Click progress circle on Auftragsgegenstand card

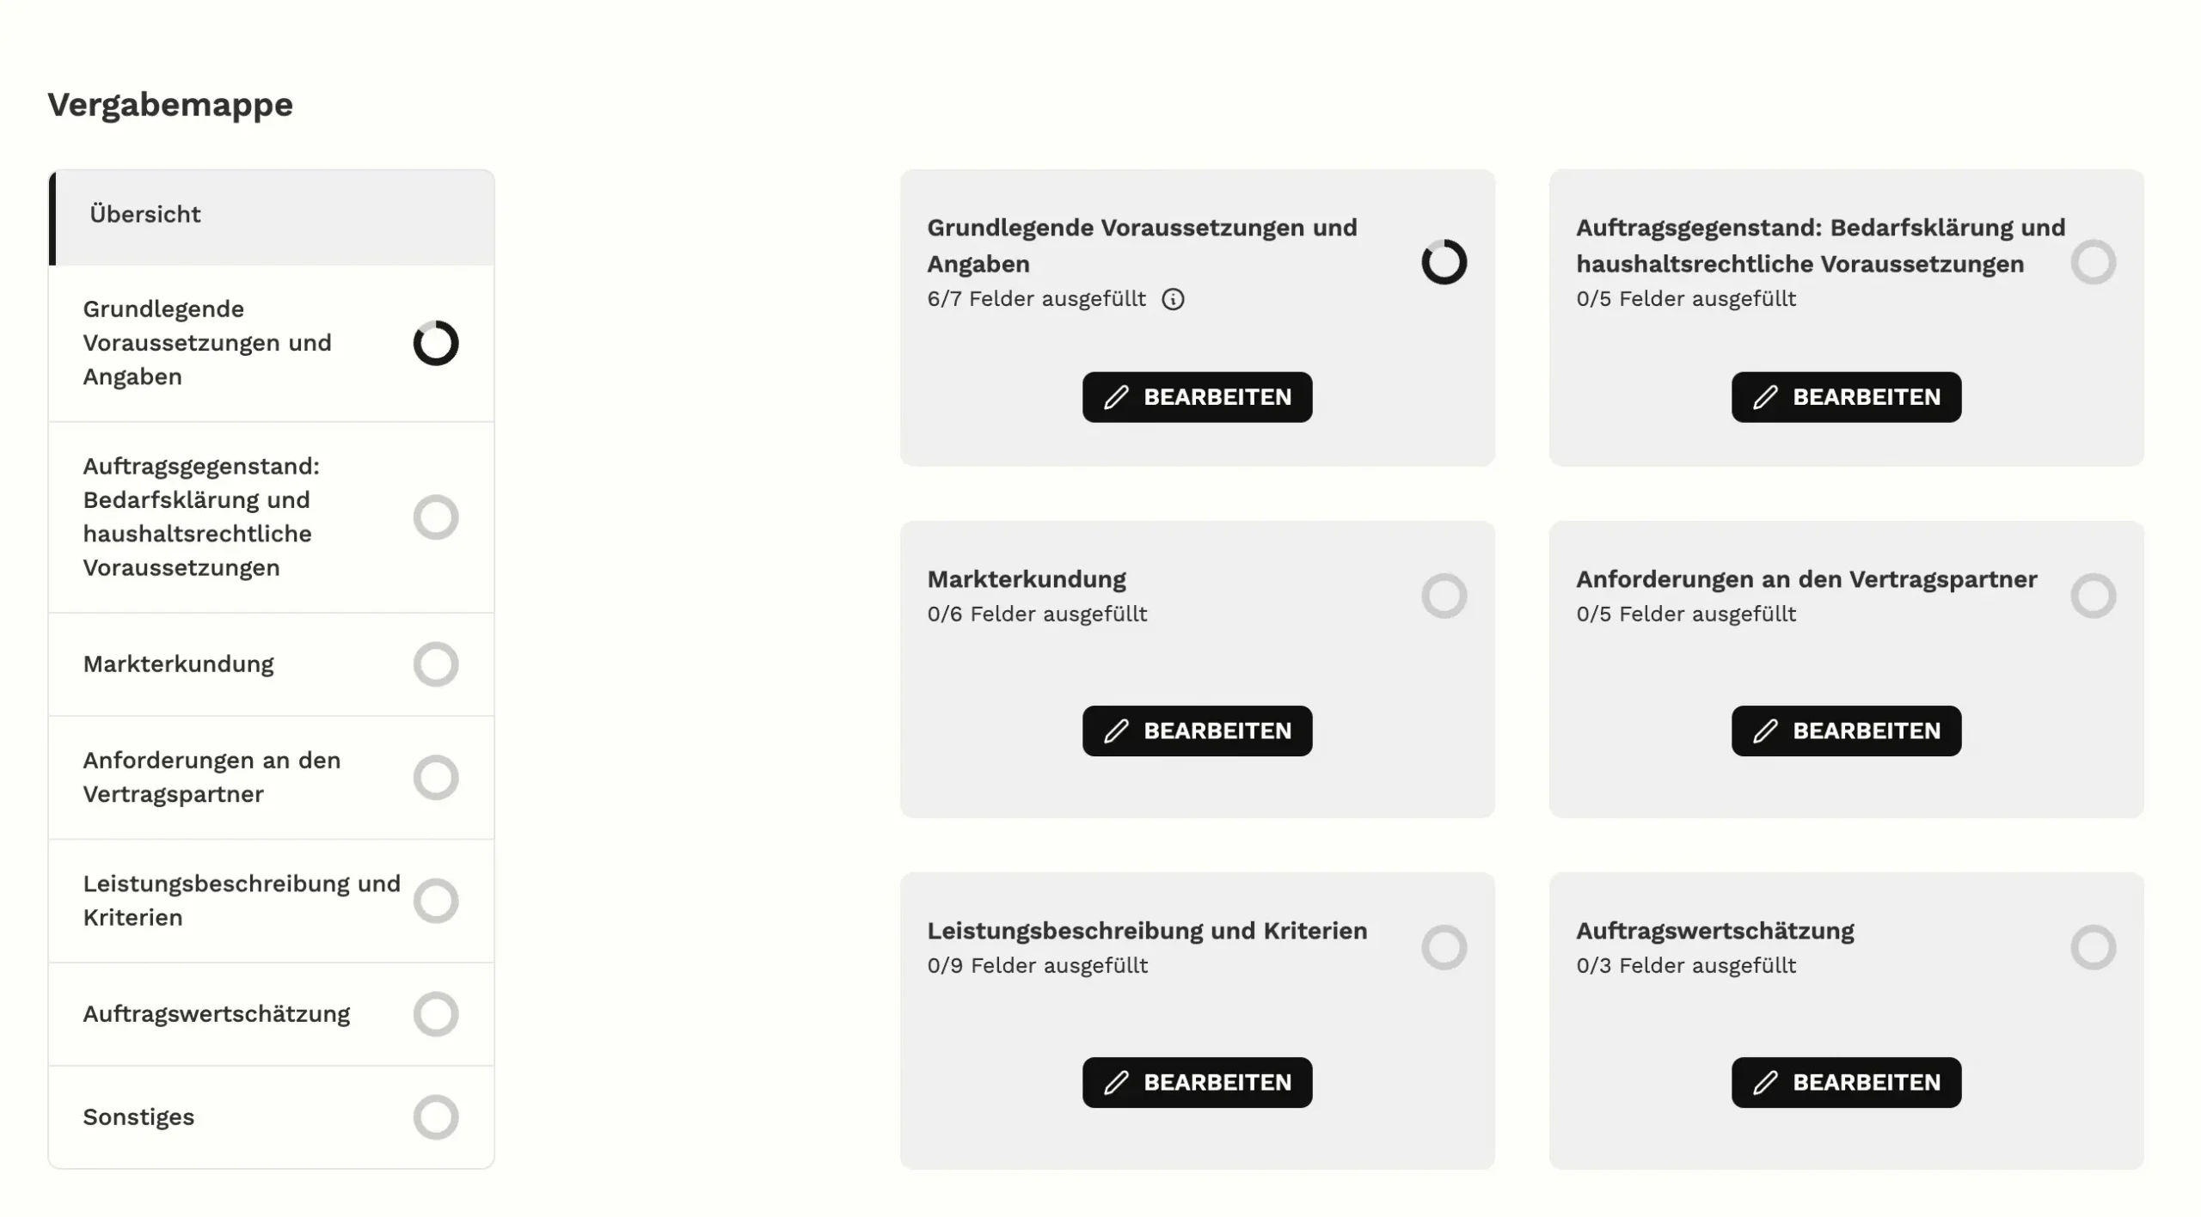pos(2093,262)
